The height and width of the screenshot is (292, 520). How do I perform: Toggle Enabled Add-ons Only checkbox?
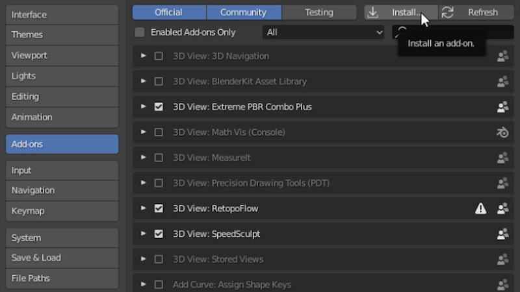click(x=140, y=32)
